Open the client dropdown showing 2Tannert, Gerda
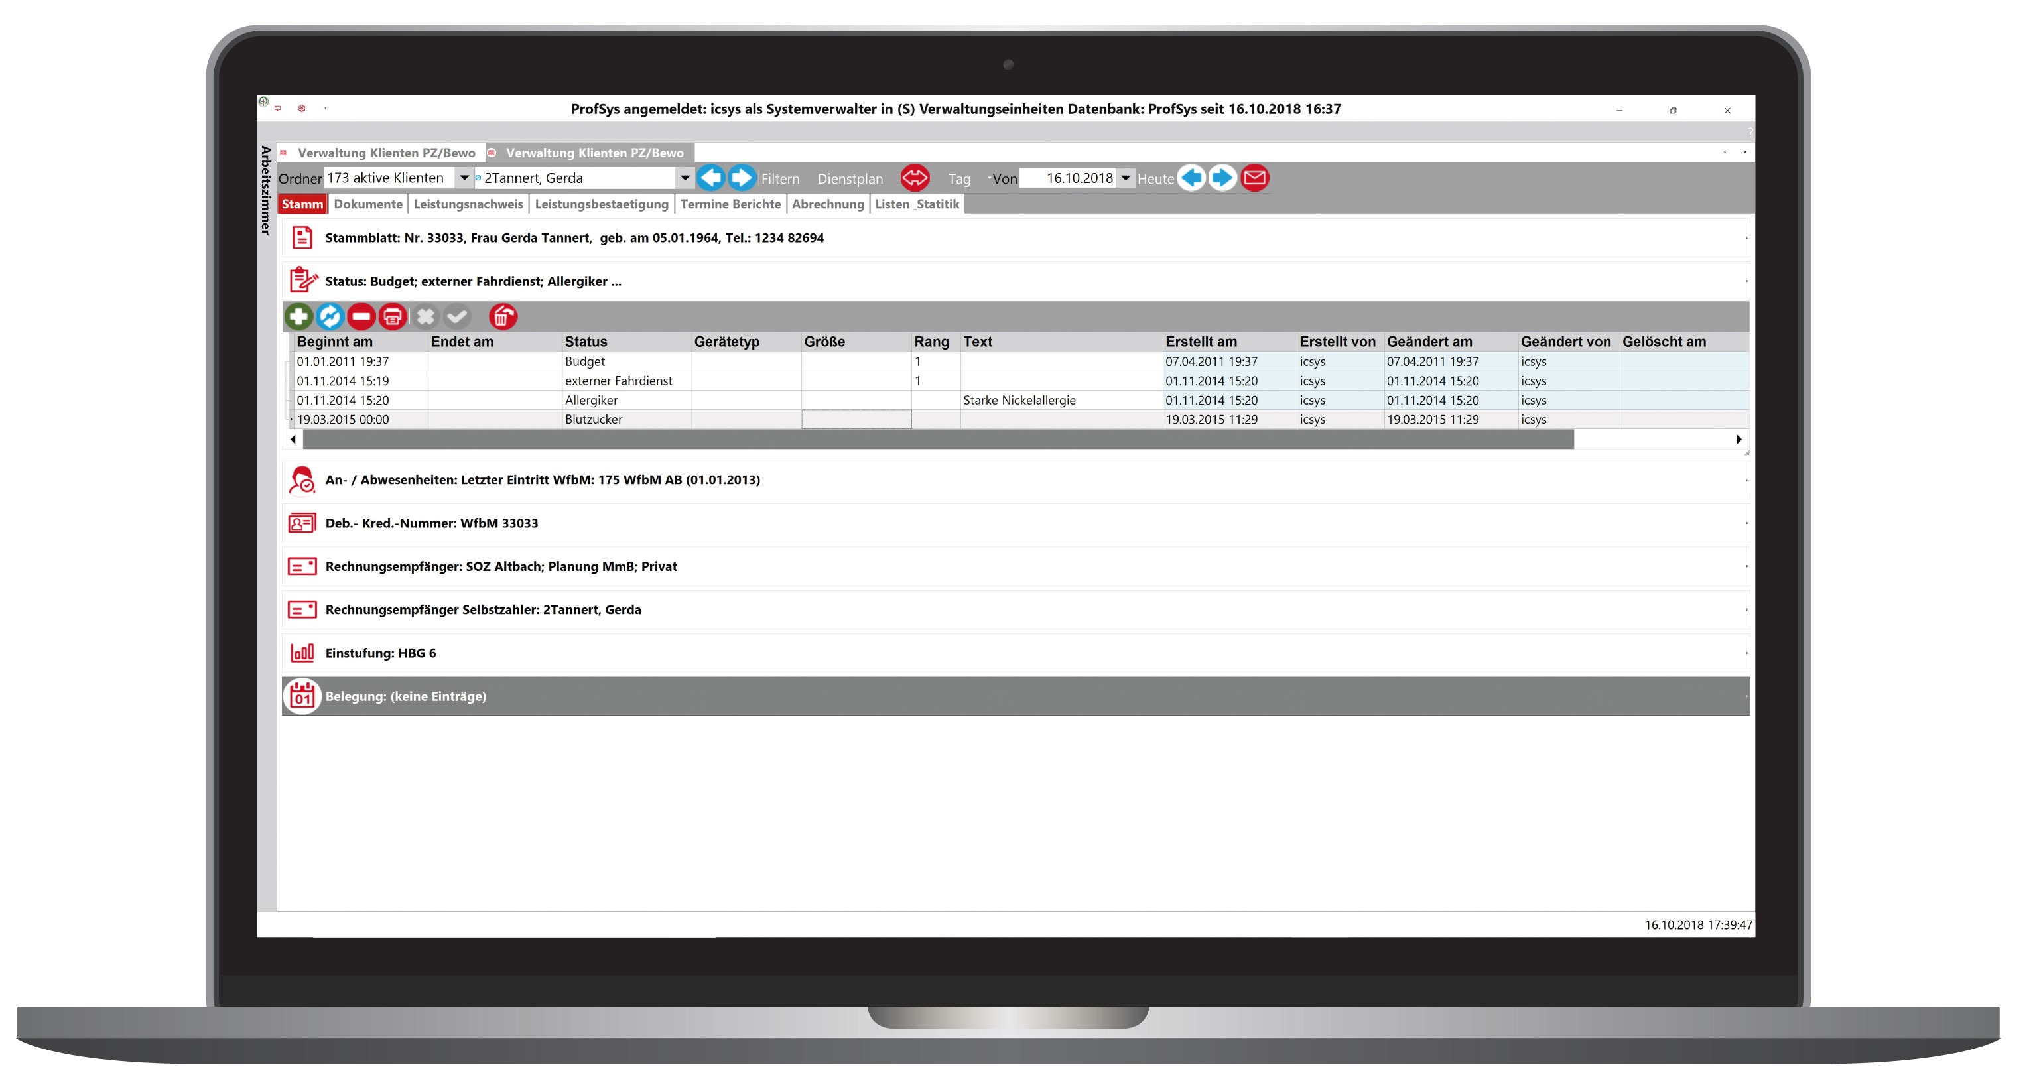The image size is (2035, 1081). click(x=685, y=178)
